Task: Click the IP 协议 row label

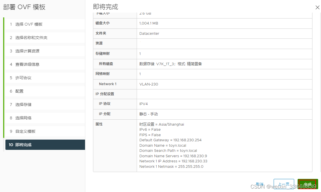Action: [x=105, y=104]
